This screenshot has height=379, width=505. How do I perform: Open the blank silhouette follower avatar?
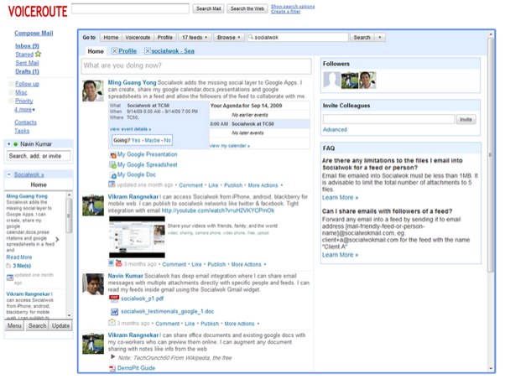[x=331, y=80]
